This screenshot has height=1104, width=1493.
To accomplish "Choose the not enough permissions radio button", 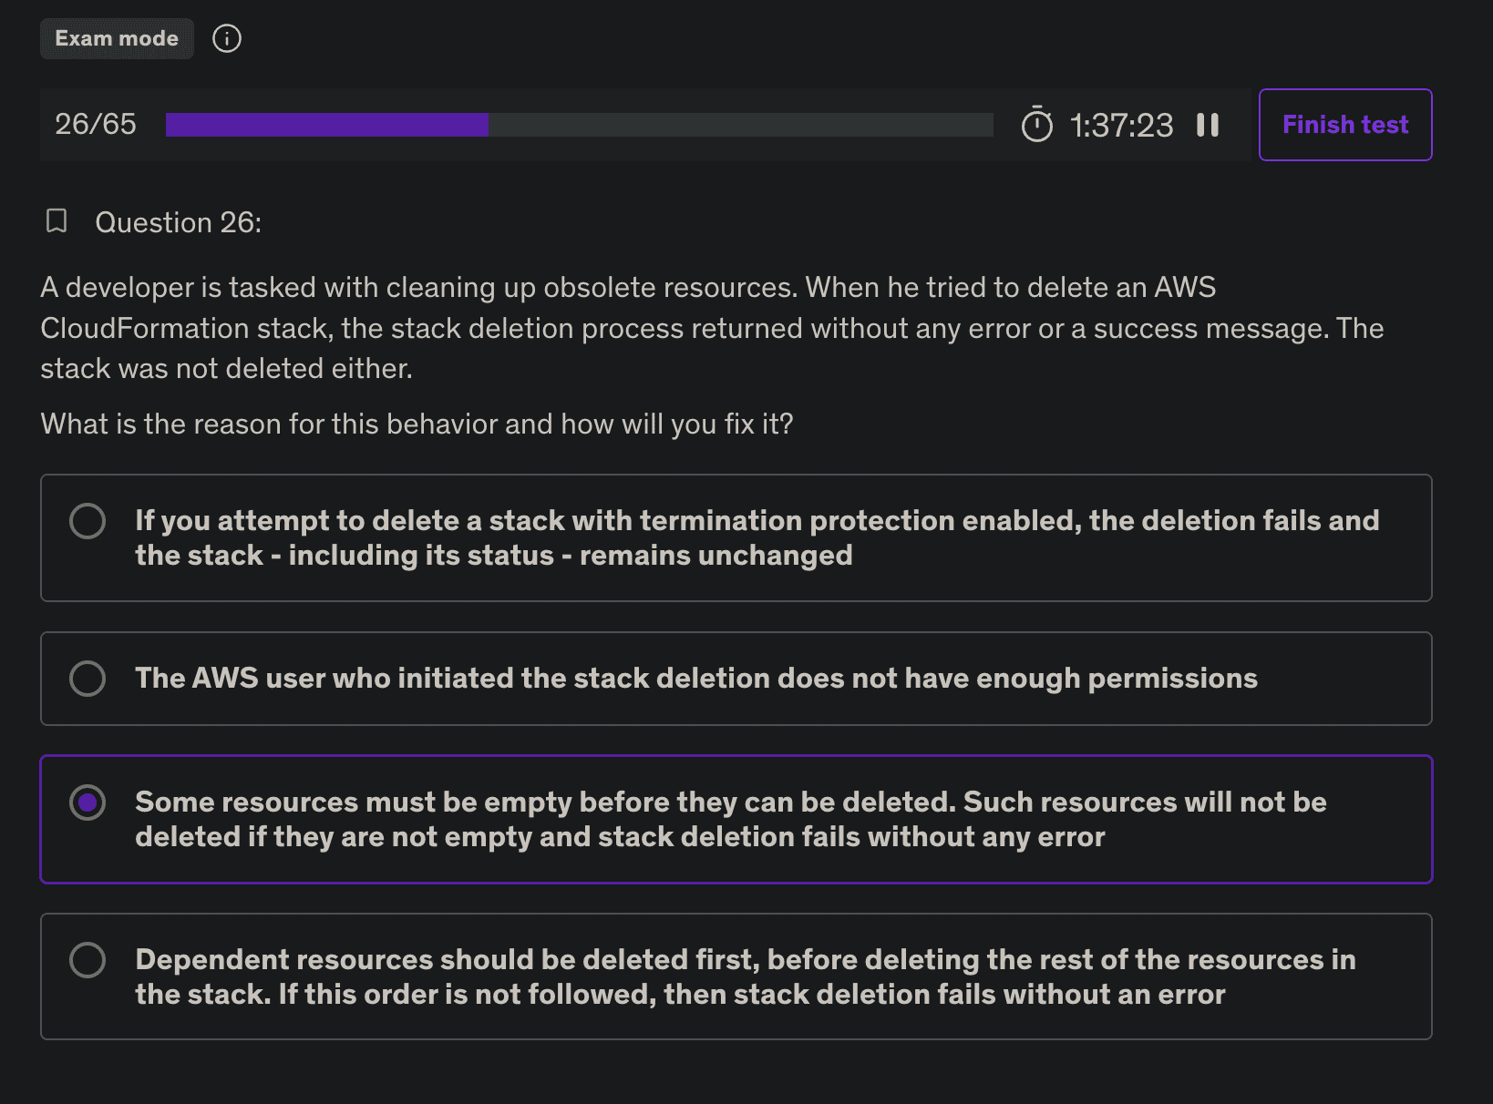I will 88,679.
